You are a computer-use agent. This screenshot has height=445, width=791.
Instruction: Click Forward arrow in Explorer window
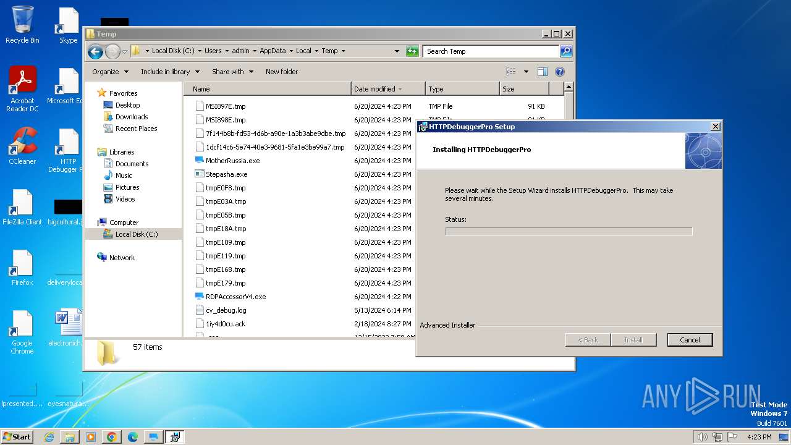tap(112, 51)
